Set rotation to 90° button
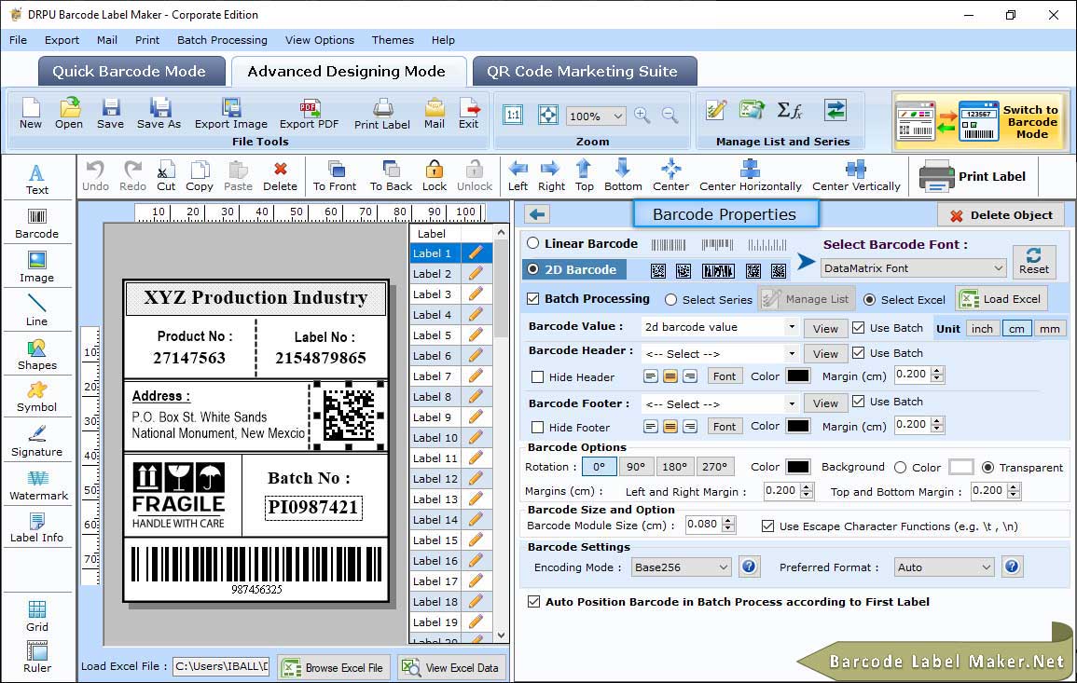Image resolution: width=1077 pixels, height=683 pixels. (x=636, y=467)
